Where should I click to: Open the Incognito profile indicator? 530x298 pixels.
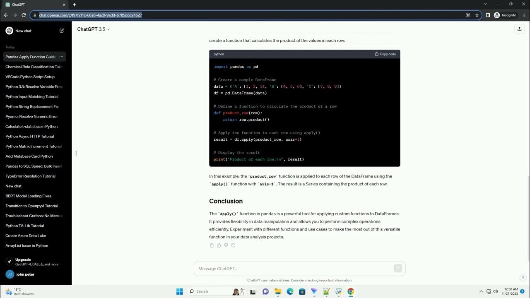505,15
